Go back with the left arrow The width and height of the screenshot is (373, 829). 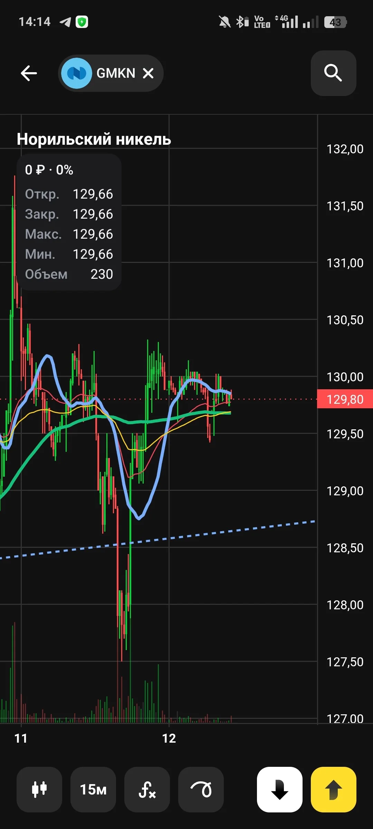point(29,73)
